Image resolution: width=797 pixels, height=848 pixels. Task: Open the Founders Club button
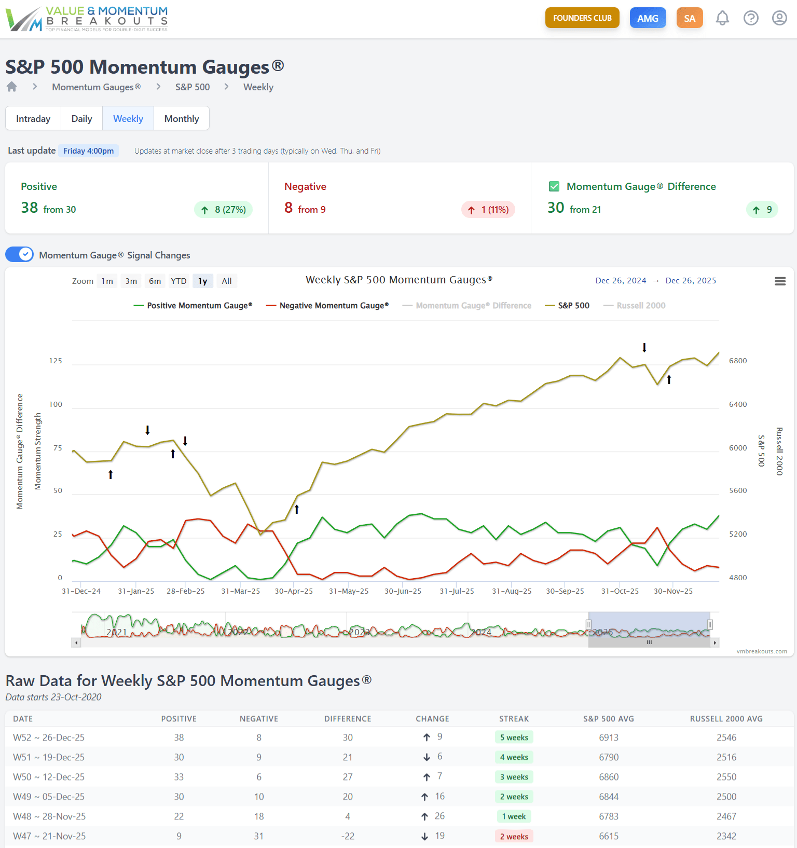[582, 18]
